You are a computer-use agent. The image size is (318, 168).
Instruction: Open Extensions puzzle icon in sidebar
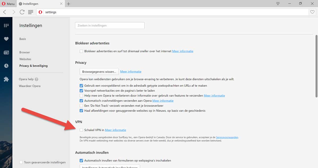tap(6, 79)
